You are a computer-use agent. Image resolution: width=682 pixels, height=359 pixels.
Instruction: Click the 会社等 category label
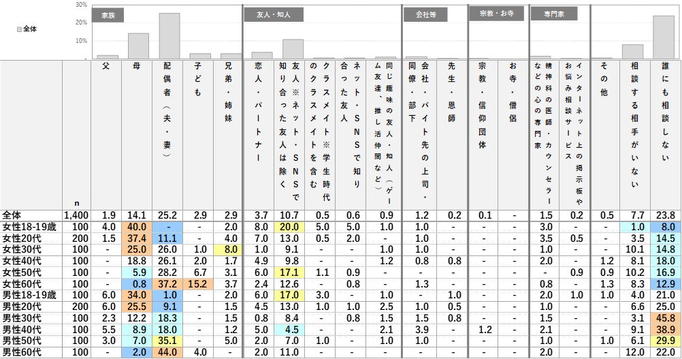click(x=425, y=15)
